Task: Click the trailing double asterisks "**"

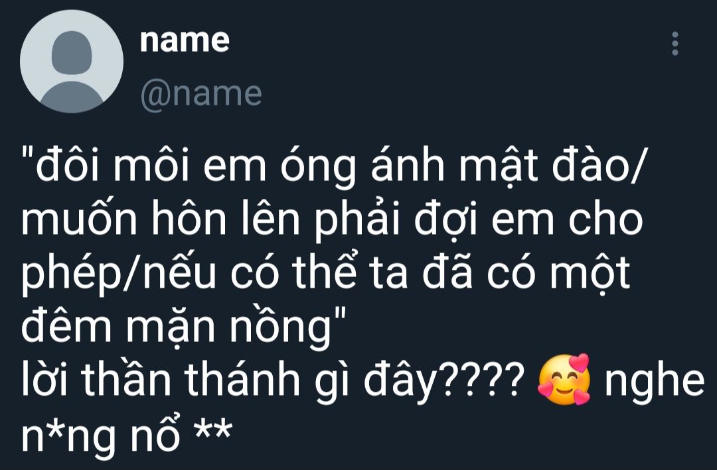Action: pos(213,428)
